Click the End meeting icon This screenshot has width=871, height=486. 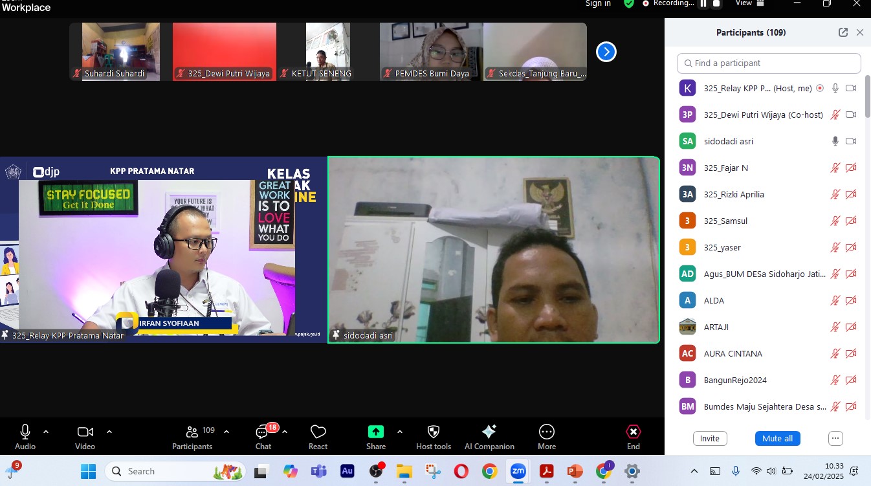634,432
